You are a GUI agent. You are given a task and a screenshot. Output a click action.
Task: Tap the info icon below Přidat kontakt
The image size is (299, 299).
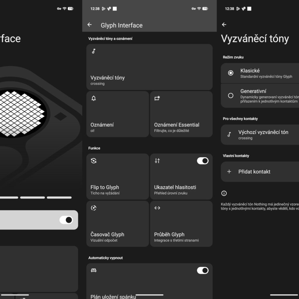224,193
